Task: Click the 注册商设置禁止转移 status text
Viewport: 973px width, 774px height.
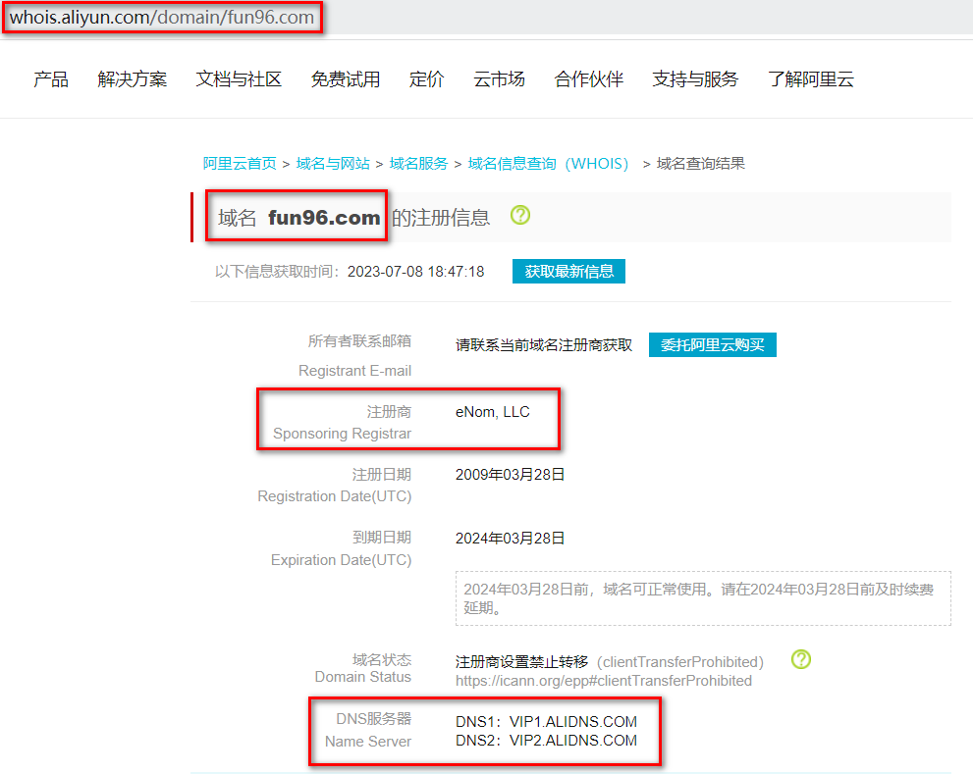Action: pos(522,662)
